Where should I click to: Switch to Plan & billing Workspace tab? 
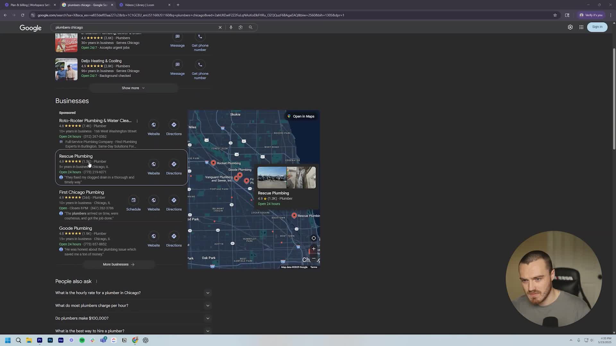tap(30, 5)
